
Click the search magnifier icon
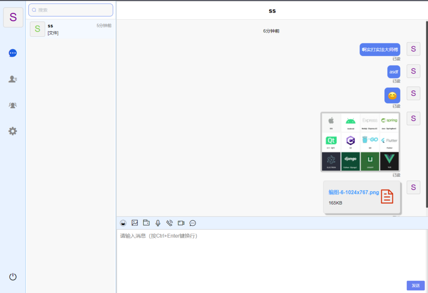[x=34, y=10]
